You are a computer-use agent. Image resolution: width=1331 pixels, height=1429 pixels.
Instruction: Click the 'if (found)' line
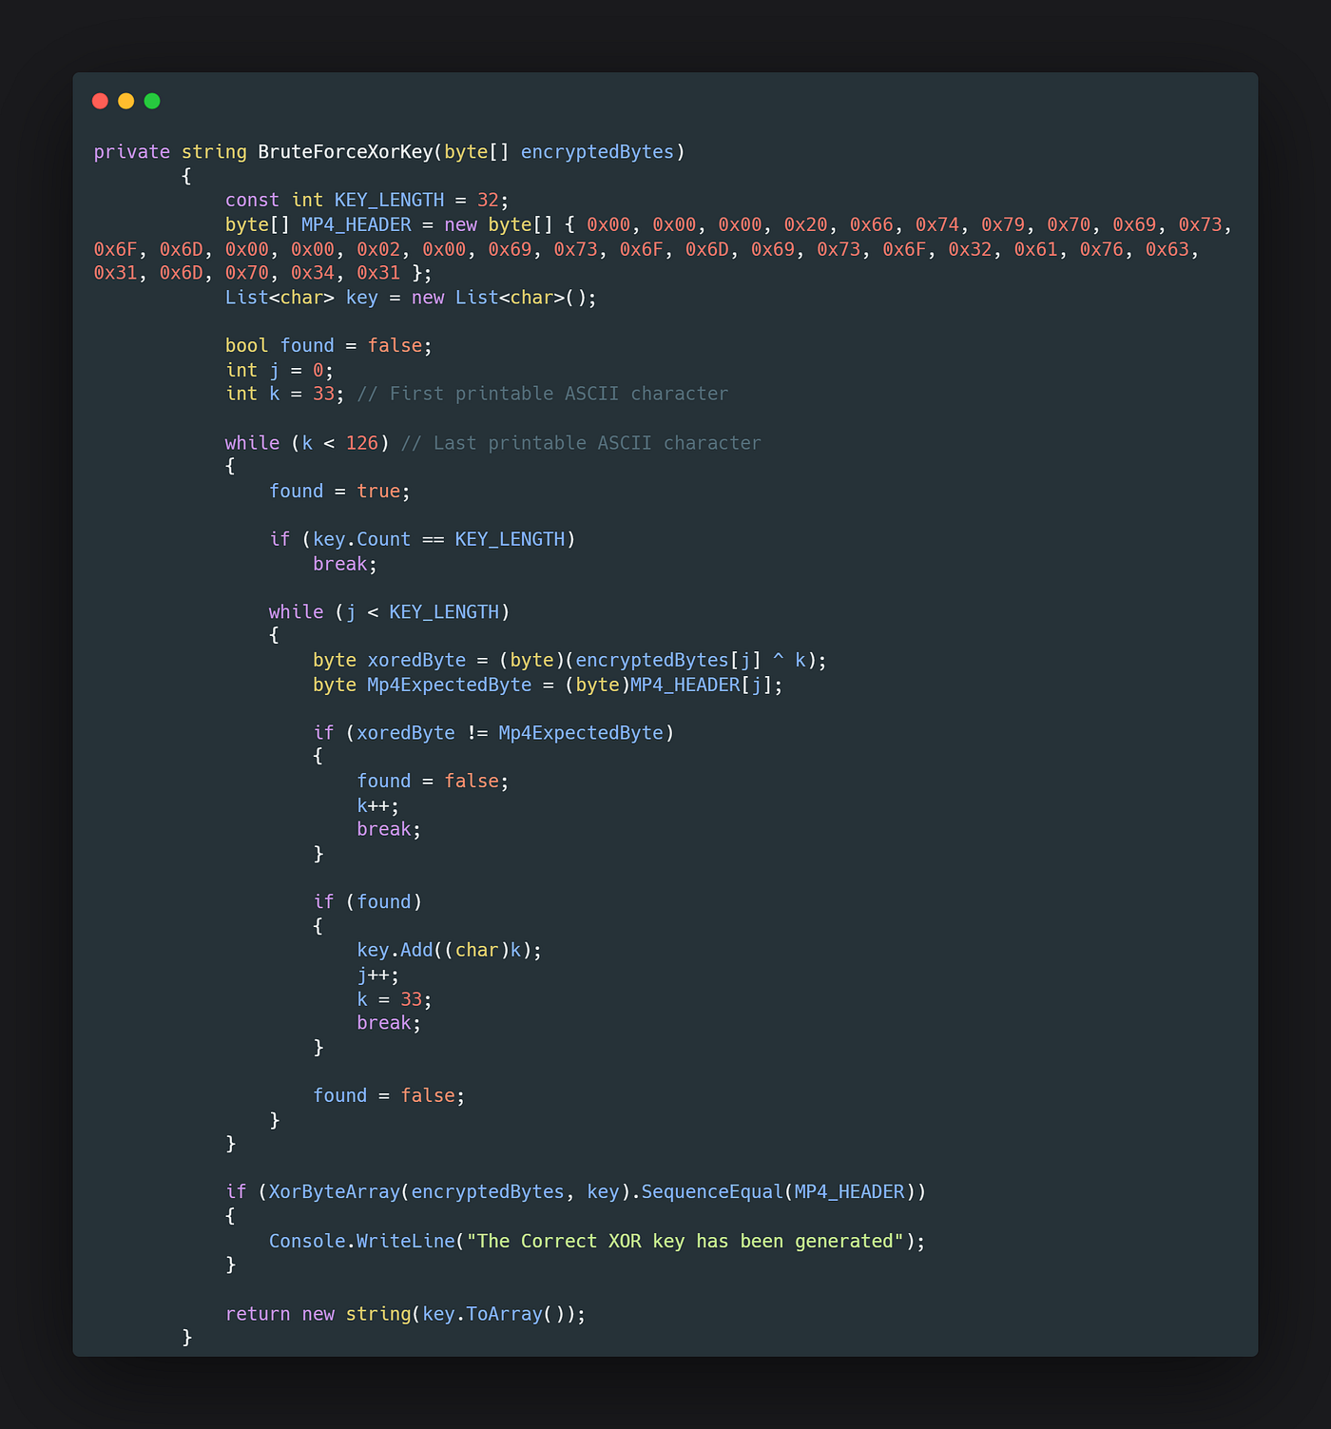(x=367, y=902)
